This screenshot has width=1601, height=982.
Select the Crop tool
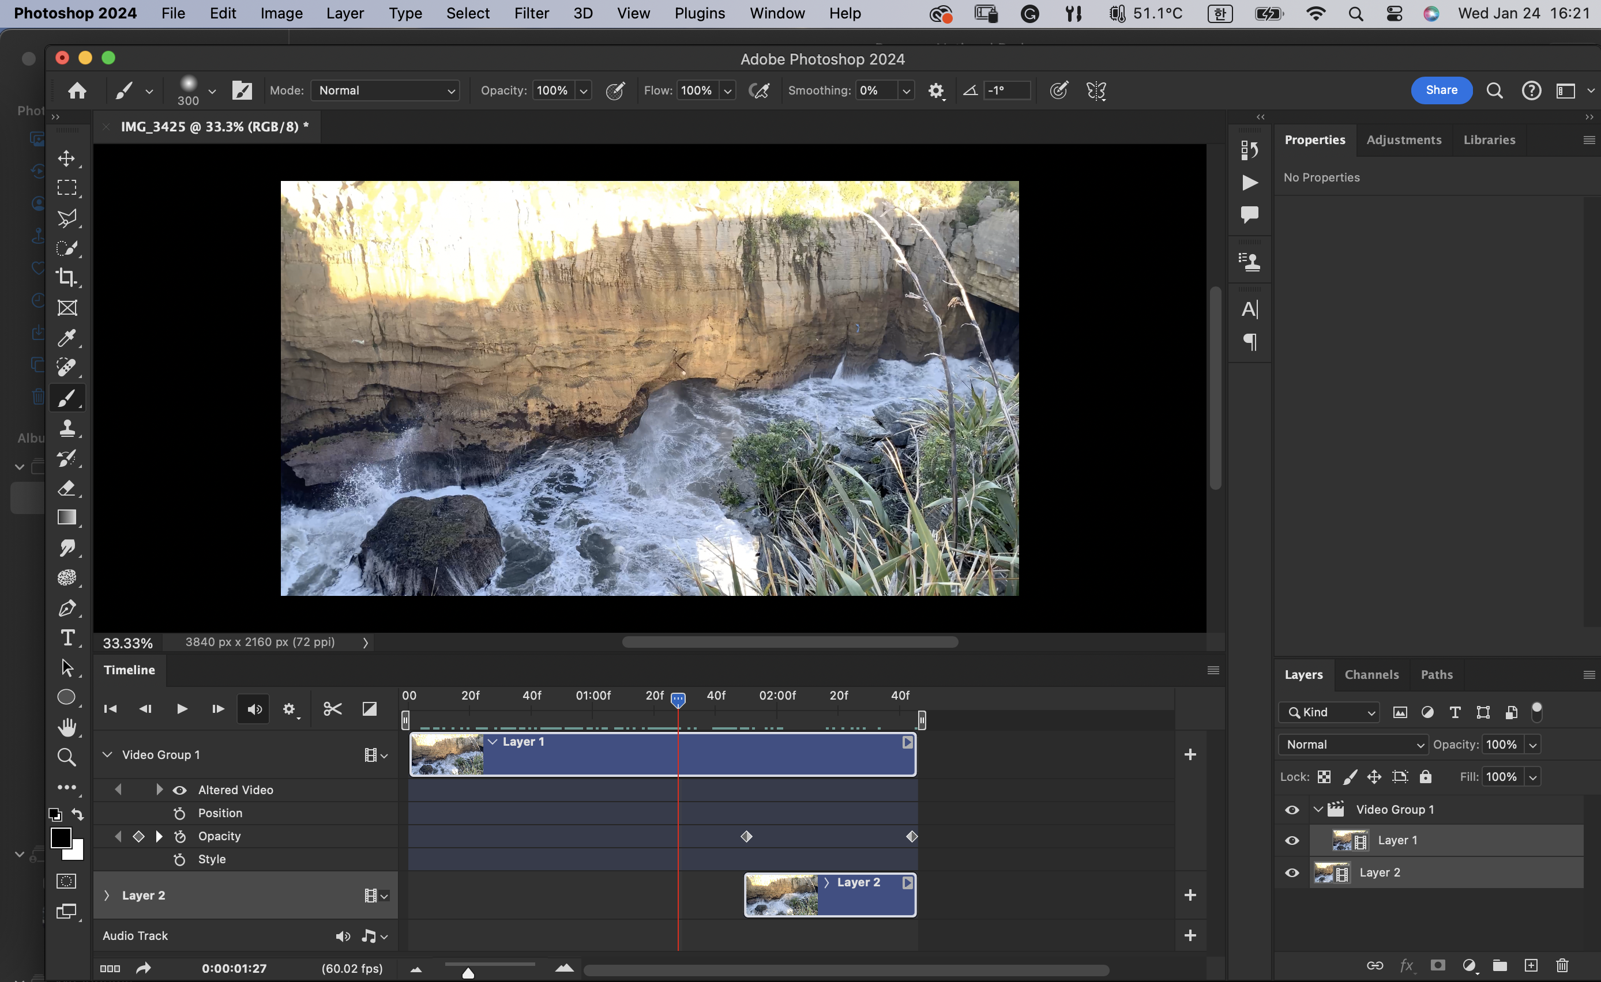tap(66, 277)
